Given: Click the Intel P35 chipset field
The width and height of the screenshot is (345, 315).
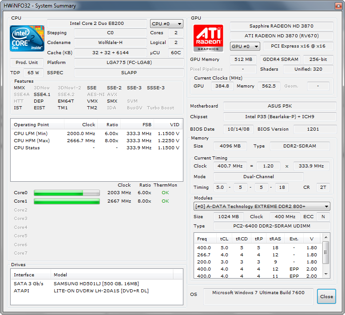Looking at the screenshot, I should click(280, 117).
